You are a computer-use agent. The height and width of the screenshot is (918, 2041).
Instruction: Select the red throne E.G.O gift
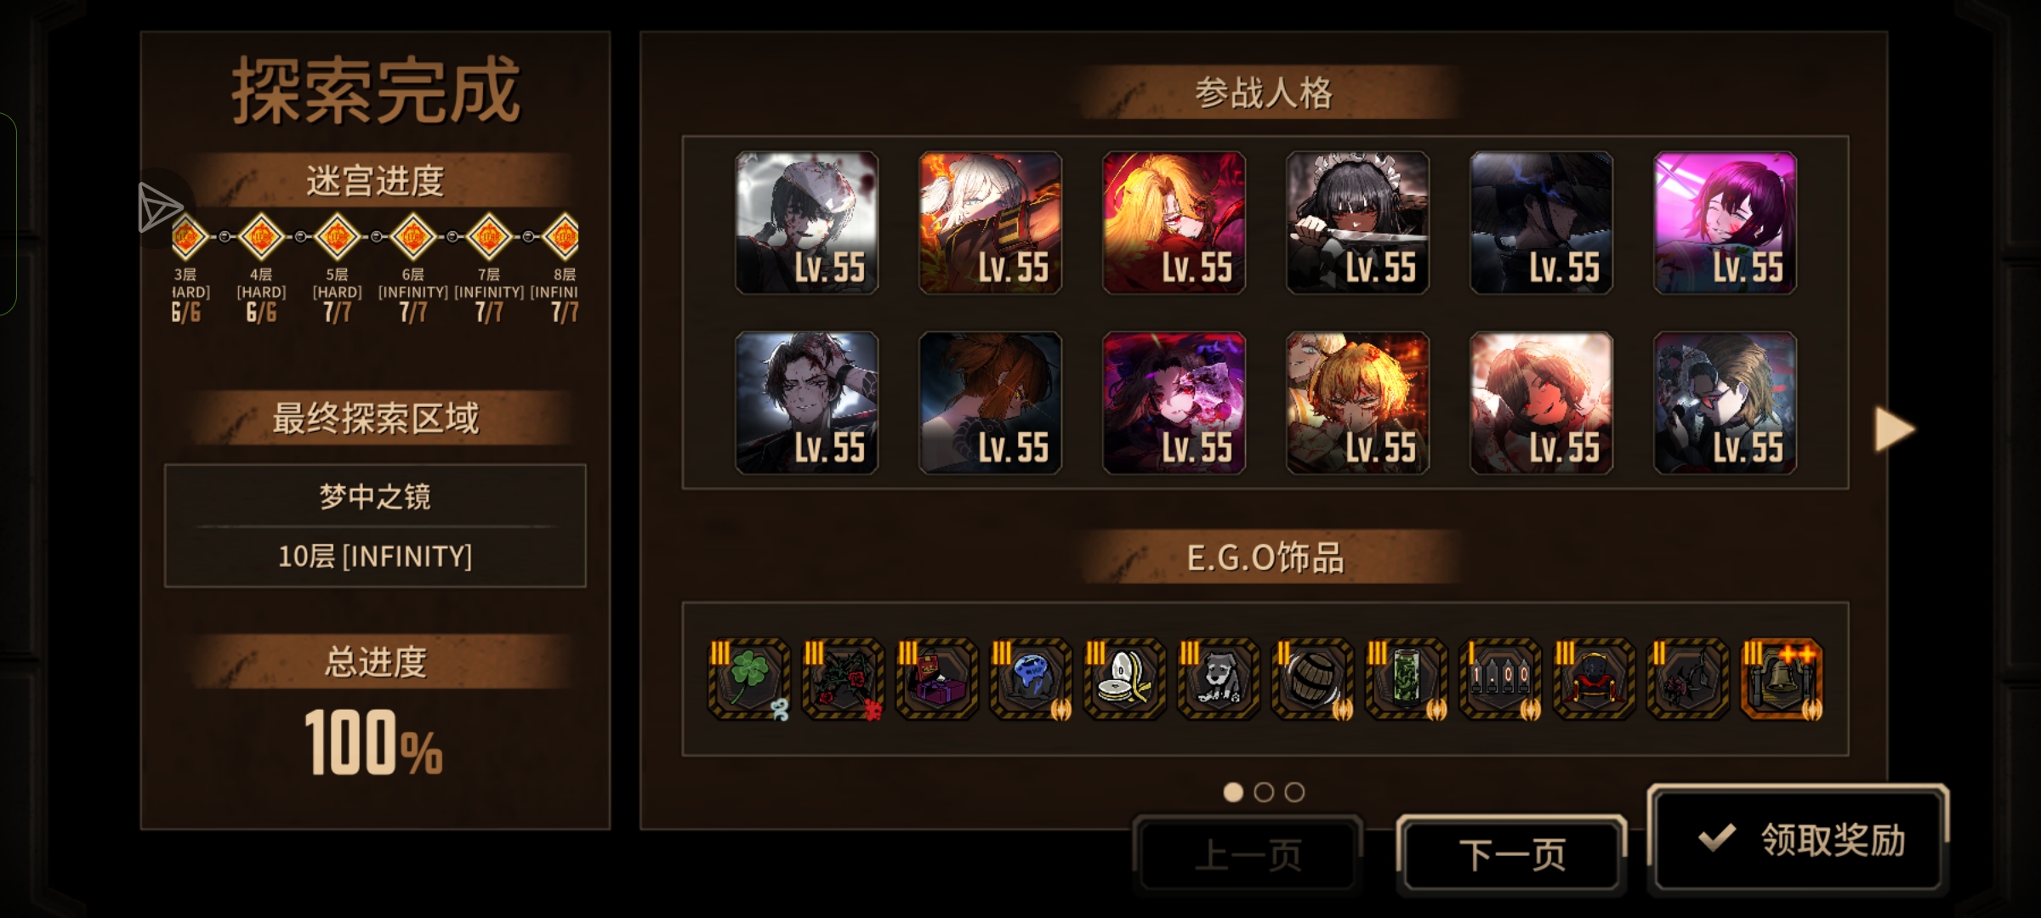(1594, 679)
